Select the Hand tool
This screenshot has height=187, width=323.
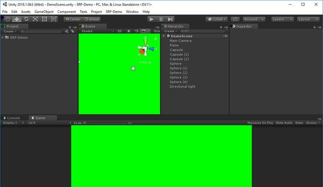pos(7,19)
